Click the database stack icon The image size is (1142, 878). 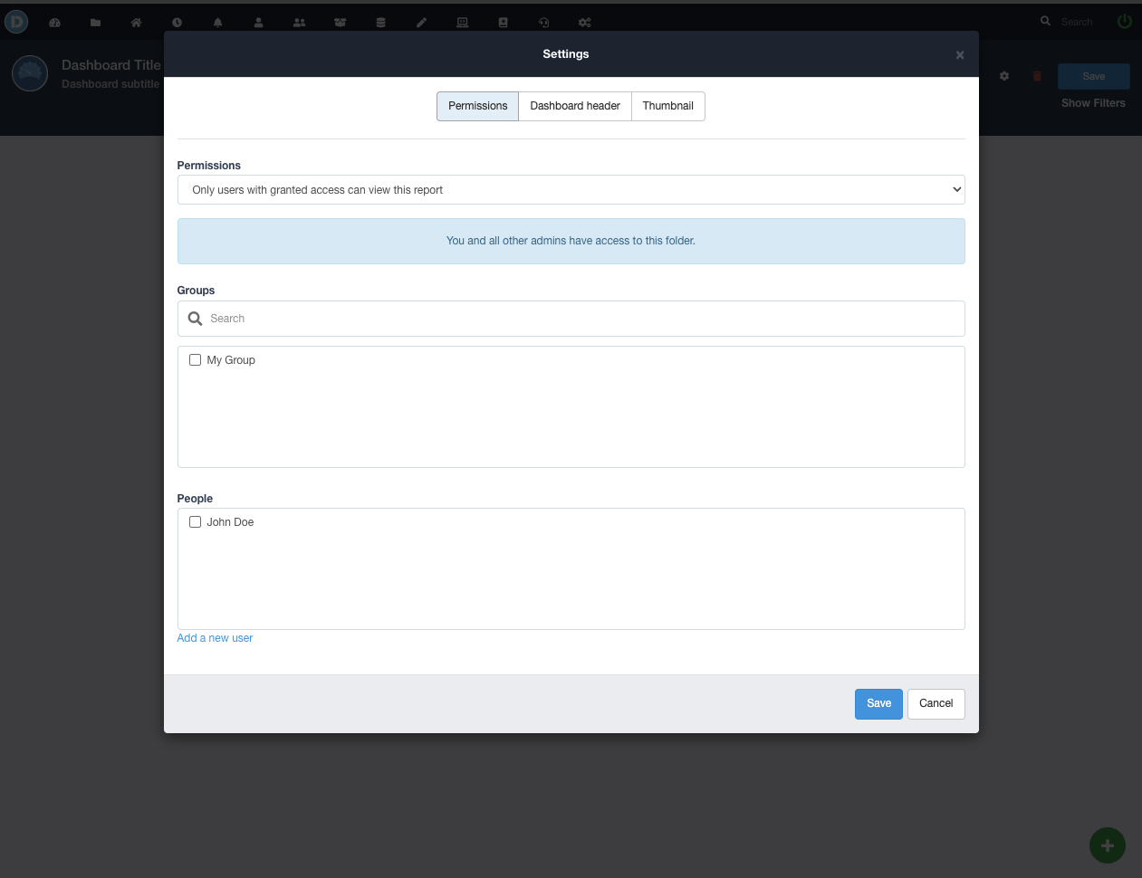(x=380, y=23)
